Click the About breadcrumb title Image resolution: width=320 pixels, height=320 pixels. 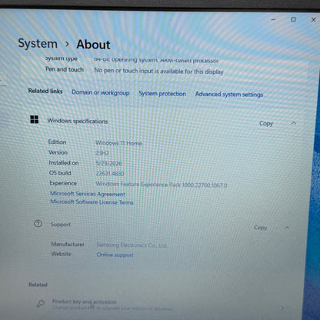point(93,45)
